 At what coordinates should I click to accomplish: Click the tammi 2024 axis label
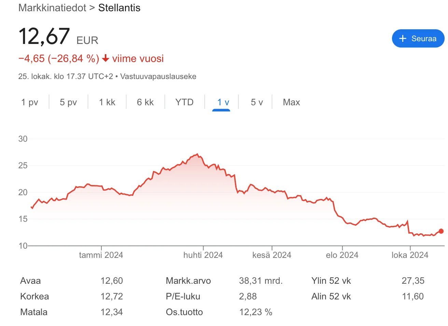101,255
